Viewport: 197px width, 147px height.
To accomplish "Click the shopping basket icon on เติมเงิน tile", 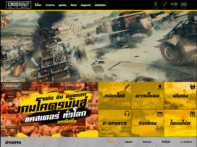I will [x=192, y=87].
